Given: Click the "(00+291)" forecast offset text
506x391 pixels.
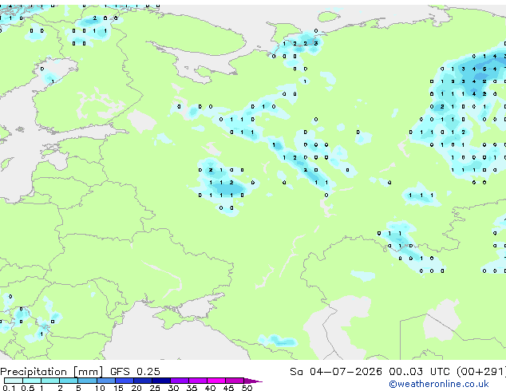Looking at the screenshot, I should coord(481,372).
